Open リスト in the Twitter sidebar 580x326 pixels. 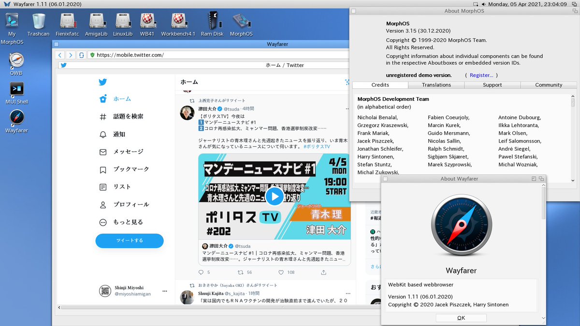[x=115, y=187]
